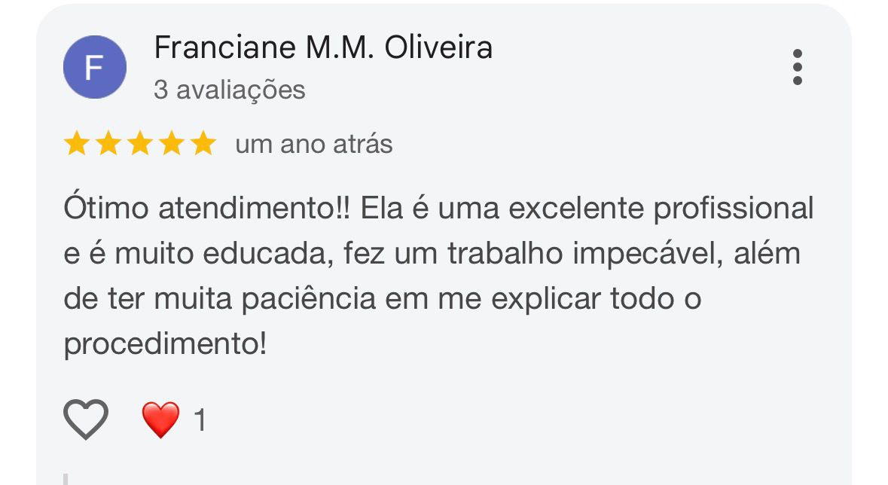View the reviewer's "3 avaliações"
Viewport: 888px width, 485px height.
[x=230, y=90]
